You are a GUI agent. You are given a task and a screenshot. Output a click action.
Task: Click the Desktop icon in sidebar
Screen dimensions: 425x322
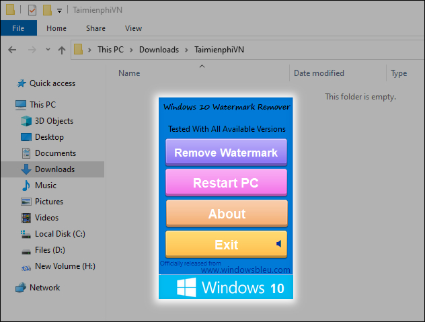[x=26, y=137]
